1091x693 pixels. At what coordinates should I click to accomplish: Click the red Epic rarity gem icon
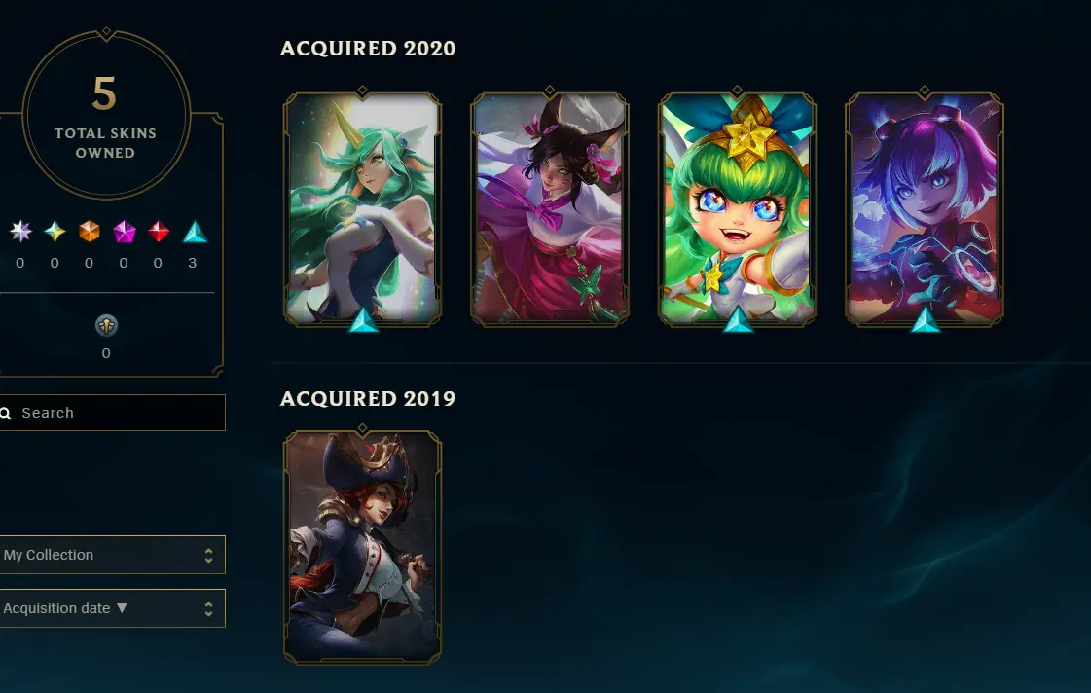coord(159,231)
